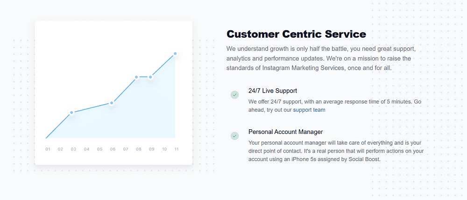Click the 04 label on the chart axis
Viewport: 467px width, 200px height.
point(86,149)
